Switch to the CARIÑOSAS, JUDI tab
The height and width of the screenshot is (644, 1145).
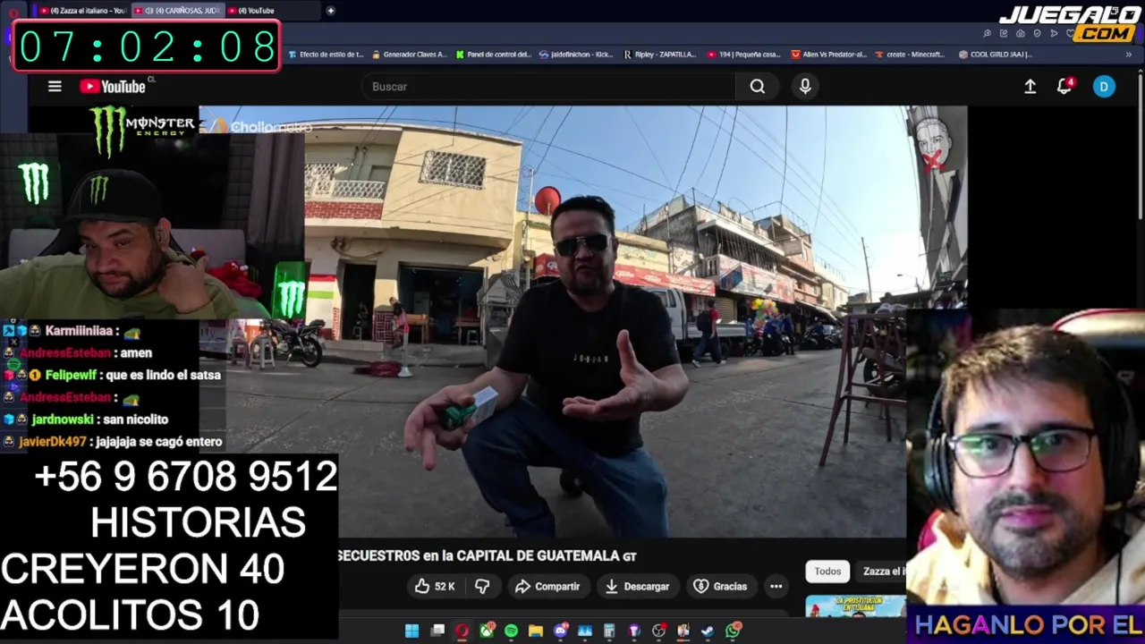177,11
